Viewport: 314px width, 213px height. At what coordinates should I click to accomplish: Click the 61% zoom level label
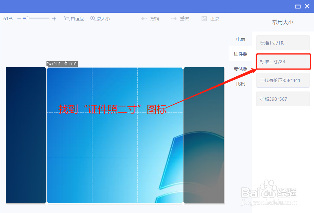(x=7, y=18)
